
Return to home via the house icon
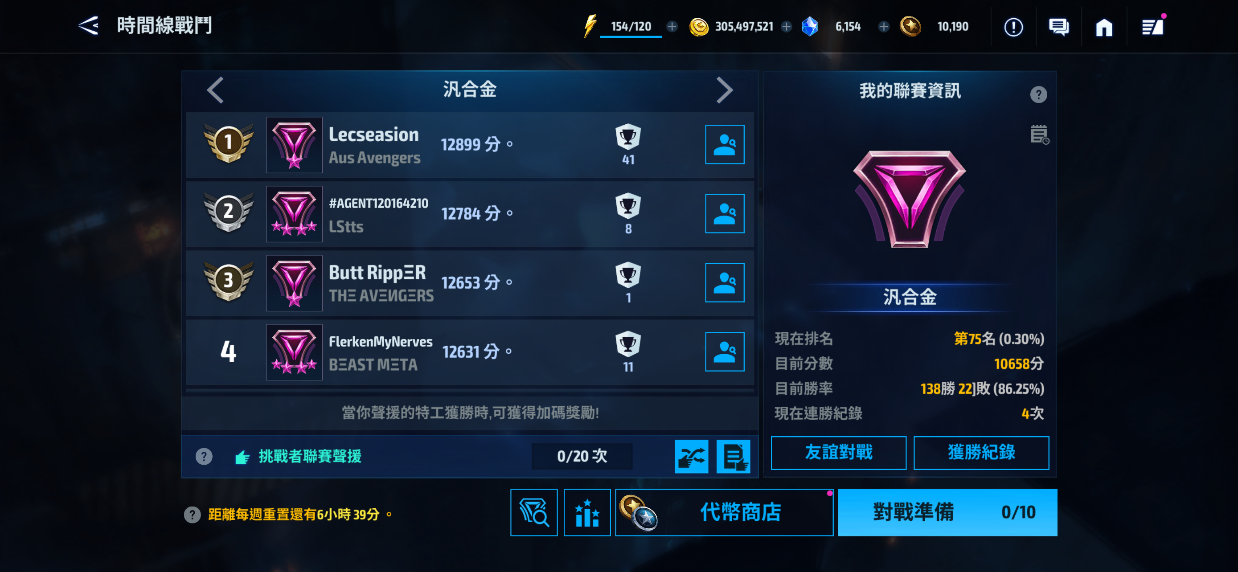(1104, 27)
